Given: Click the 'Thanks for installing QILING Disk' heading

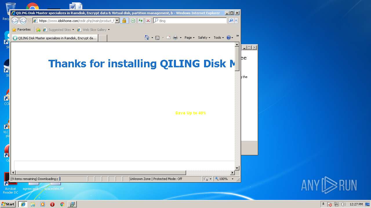Looking at the screenshot, I should (141, 64).
